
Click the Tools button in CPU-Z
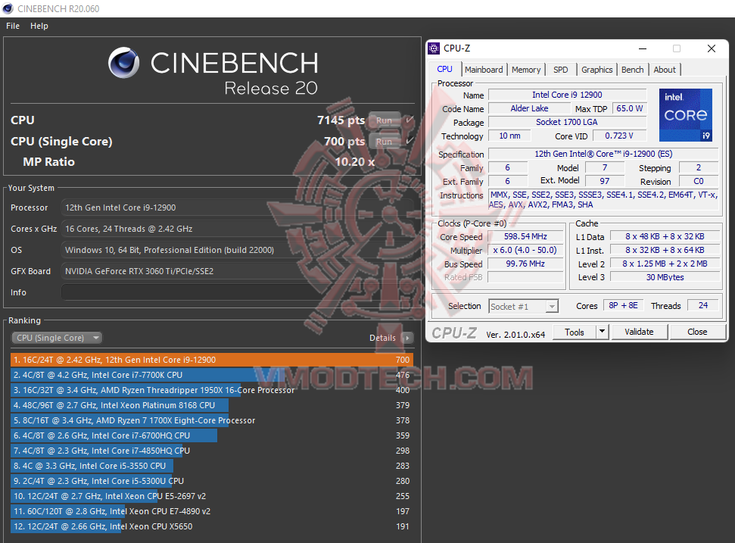coord(575,332)
